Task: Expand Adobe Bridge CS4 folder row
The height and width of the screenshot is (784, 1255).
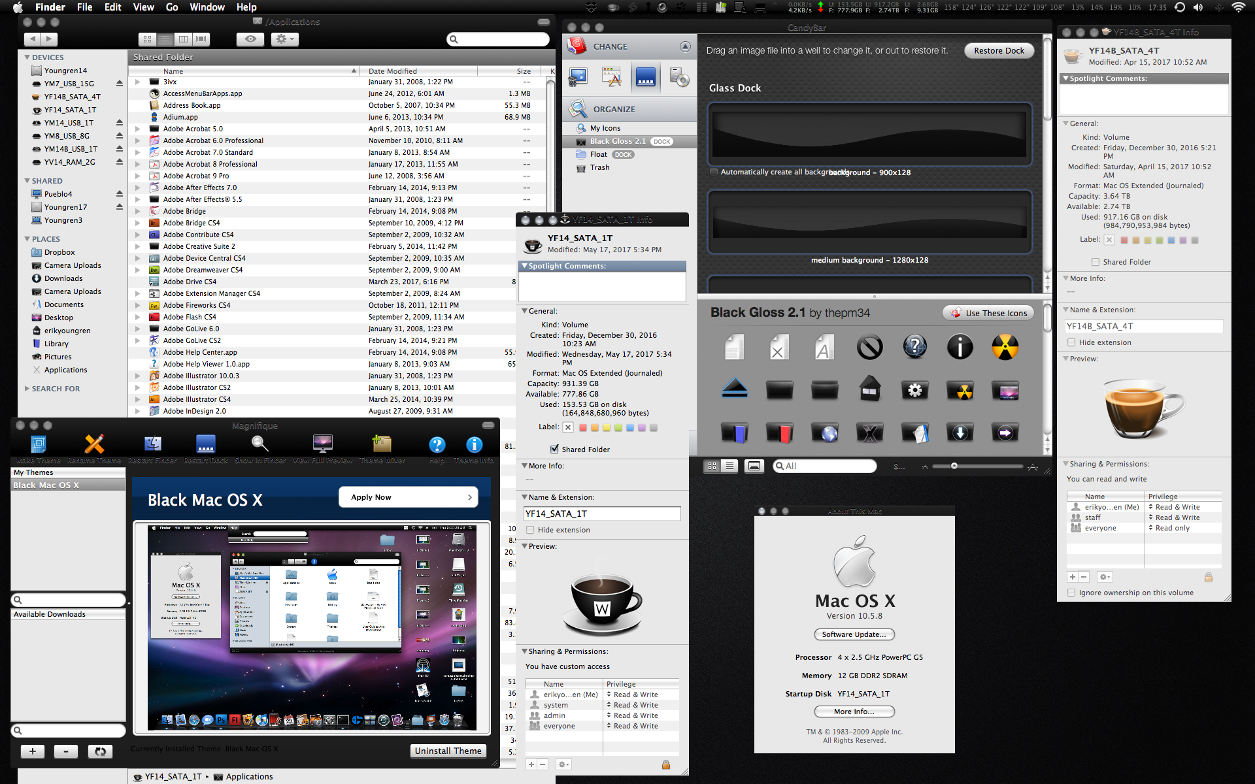Action: (137, 223)
